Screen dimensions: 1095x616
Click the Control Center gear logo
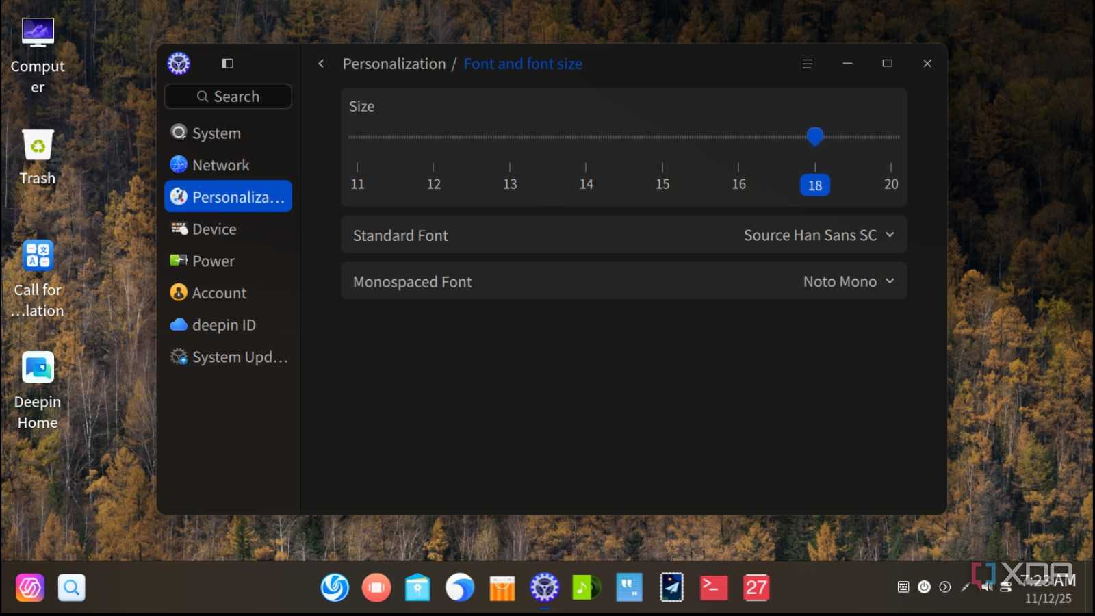point(179,64)
